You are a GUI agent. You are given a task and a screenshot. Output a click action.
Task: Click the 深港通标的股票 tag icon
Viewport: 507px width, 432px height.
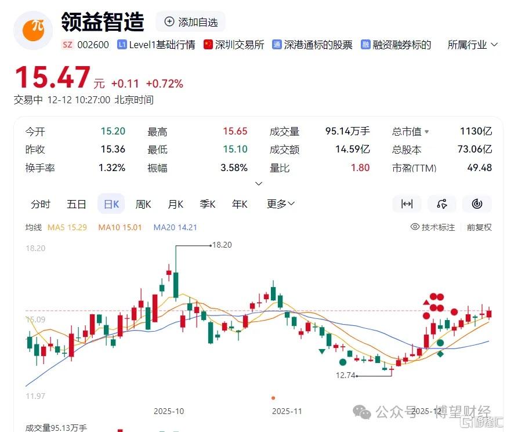pos(277,45)
